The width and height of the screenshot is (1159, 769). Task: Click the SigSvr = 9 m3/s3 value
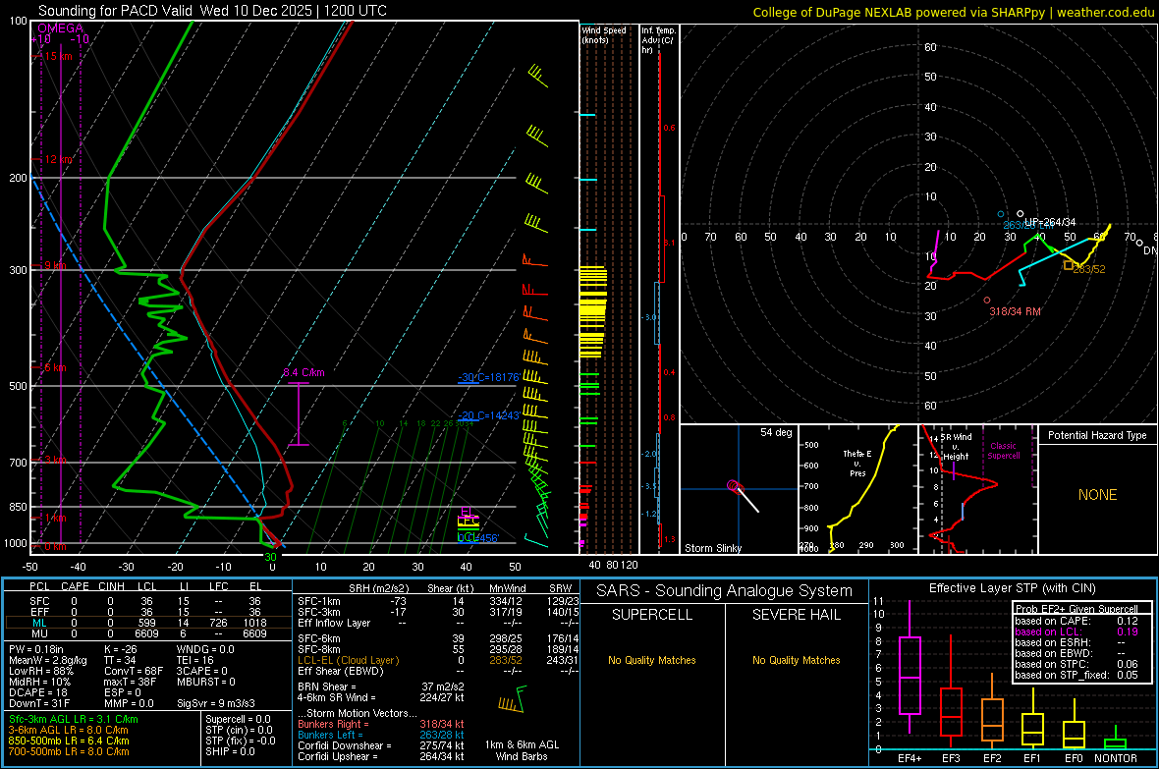click(x=216, y=703)
